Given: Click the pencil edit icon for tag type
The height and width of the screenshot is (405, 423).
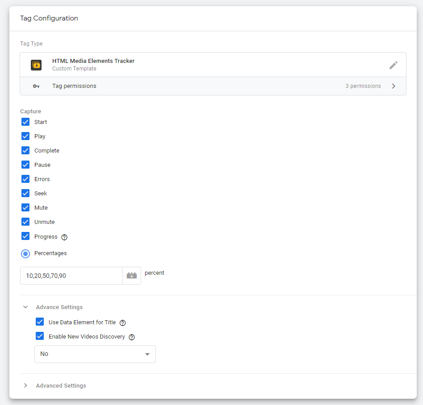Looking at the screenshot, I should click(x=393, y=65).
